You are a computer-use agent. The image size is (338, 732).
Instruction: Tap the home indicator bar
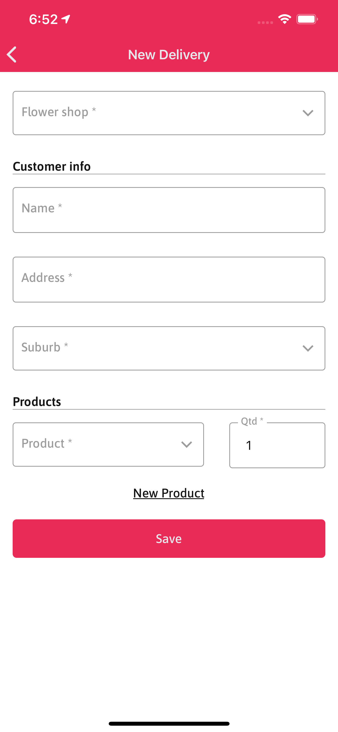click(x=169, y=724)
